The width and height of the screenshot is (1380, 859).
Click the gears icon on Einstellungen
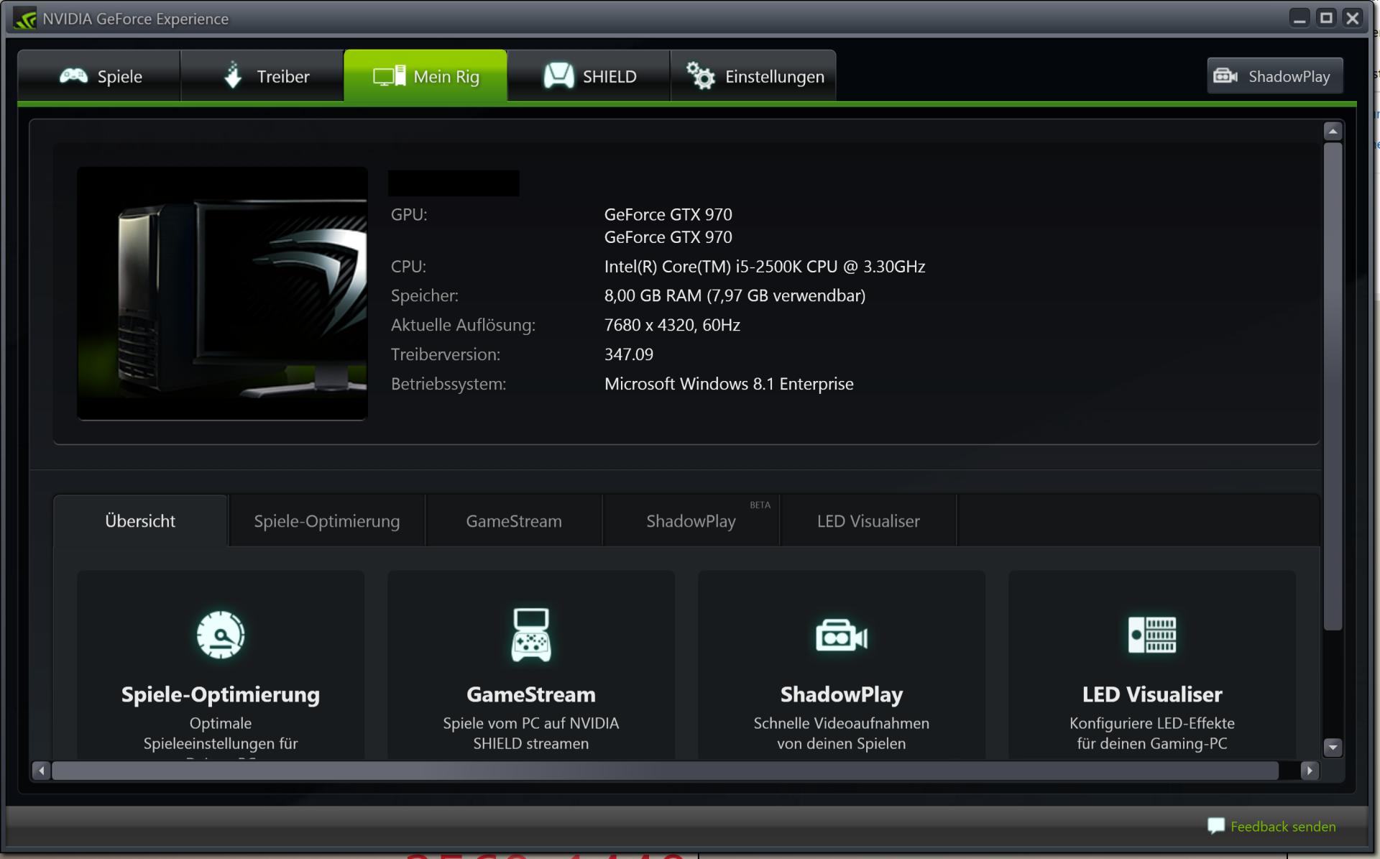point(701,75)
